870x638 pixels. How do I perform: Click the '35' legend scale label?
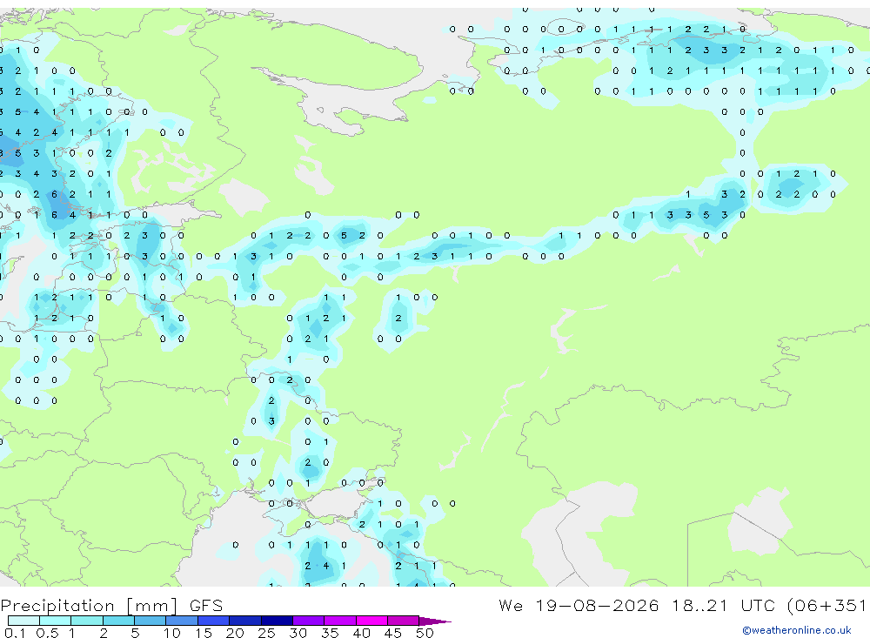tap(330, 633)
